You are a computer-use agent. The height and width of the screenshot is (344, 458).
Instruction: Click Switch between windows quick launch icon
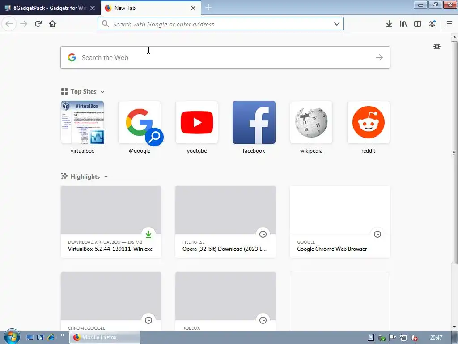(x=40, y=337)
